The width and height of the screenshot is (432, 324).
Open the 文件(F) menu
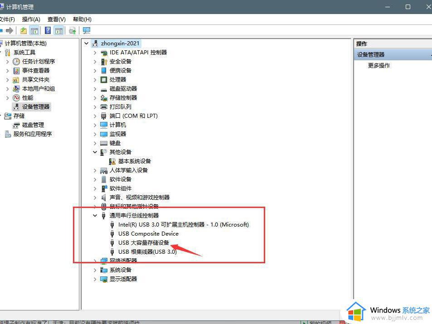7,19
